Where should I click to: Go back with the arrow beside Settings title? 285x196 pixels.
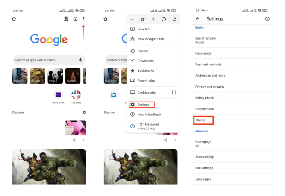point(198,19)
